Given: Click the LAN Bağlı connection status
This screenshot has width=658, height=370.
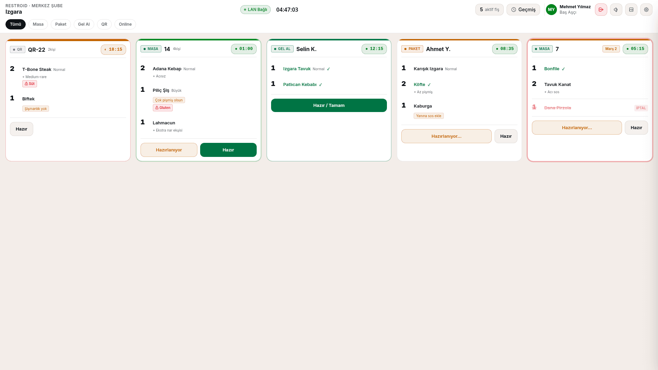Looking at the screenshot, I should [255, 10].
